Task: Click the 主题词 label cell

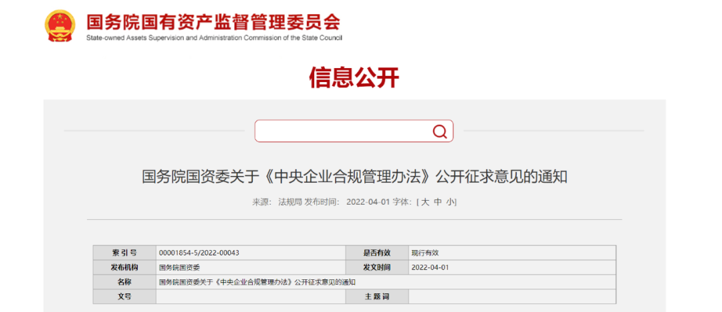Action: (x=376, y=297)
